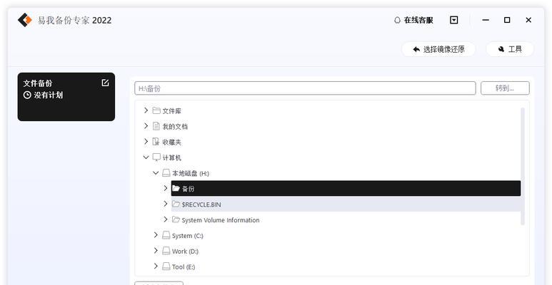Collapse the 本地磁盘 (H:) node
This screenshot has width=552, height=285.
coord(156,173)
